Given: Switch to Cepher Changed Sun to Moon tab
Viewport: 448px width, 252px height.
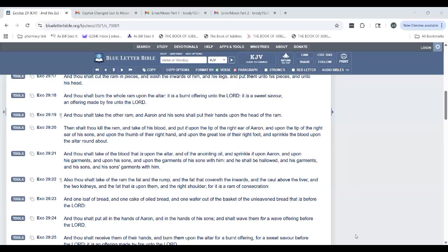Looking at the screenshot, I should [x=106, y=13].
